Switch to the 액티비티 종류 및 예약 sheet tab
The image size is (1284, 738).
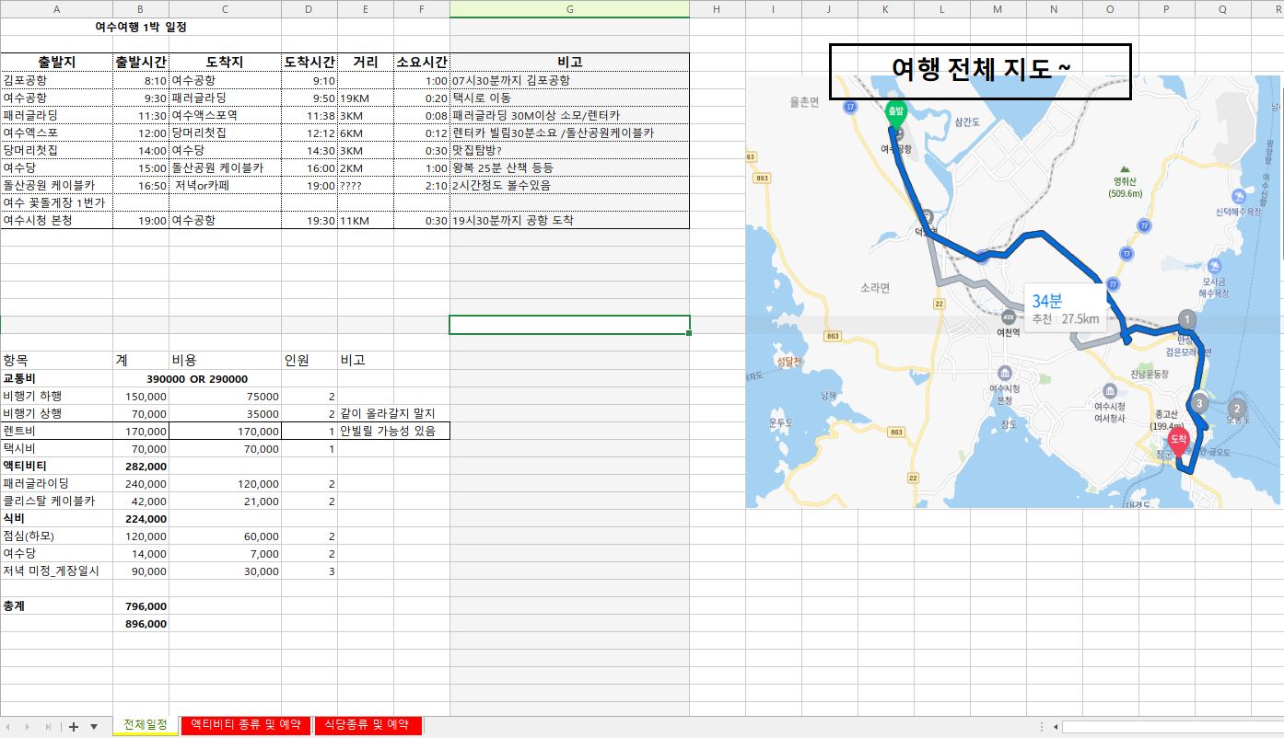245,725
